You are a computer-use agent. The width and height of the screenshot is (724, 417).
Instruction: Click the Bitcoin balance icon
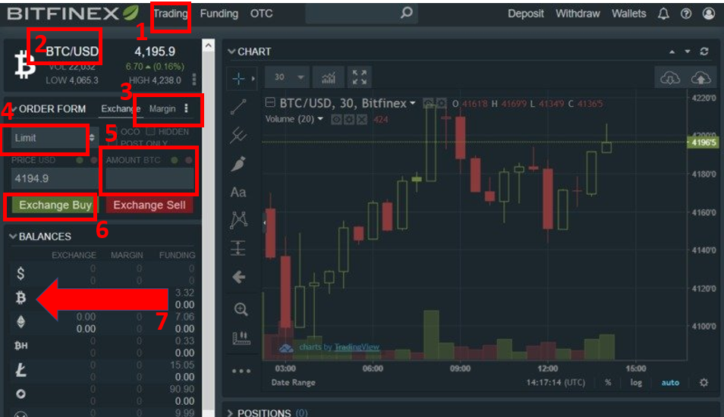pos(20,297)
